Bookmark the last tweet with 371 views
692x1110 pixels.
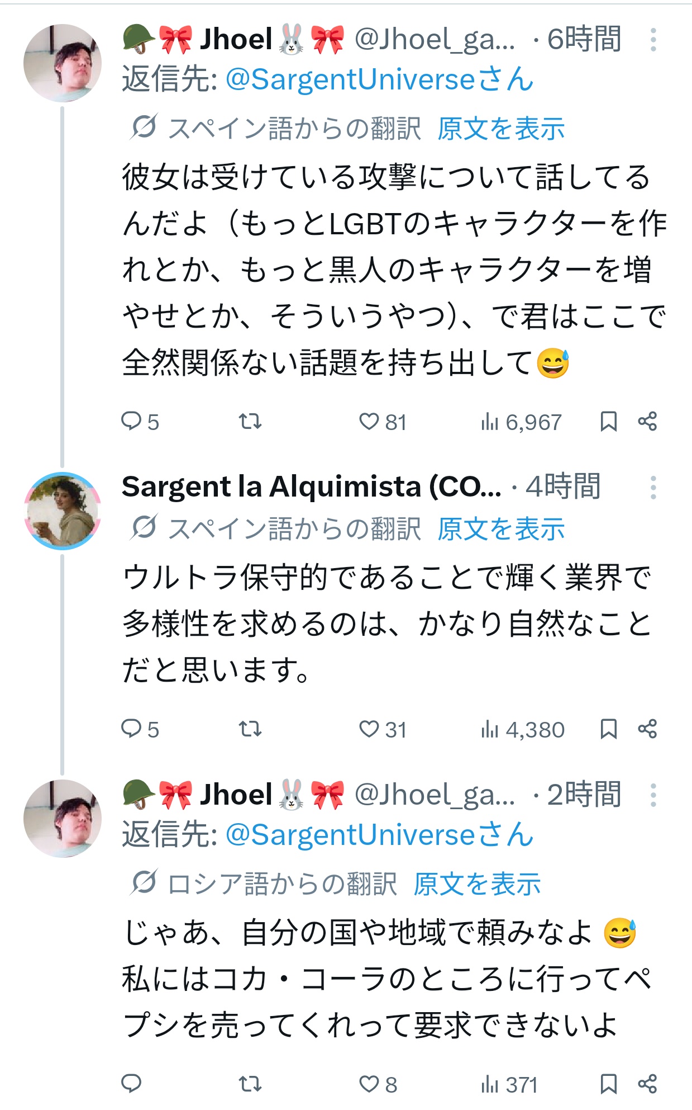[x=608, y=1084]
